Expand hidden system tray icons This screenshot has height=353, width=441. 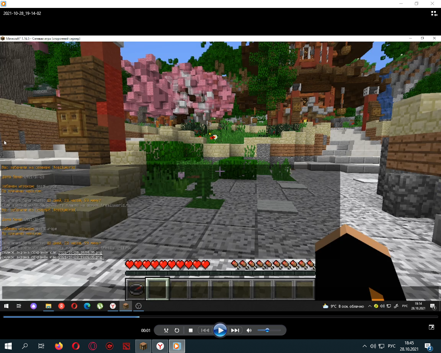(365, 346)
